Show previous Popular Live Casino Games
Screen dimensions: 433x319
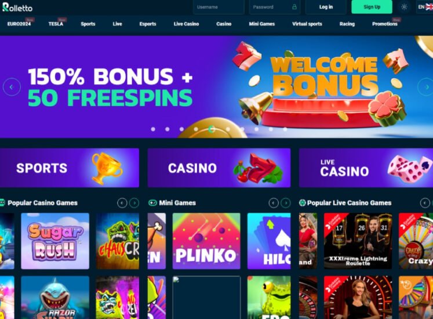pyautogui.click(x=425, y=203)
